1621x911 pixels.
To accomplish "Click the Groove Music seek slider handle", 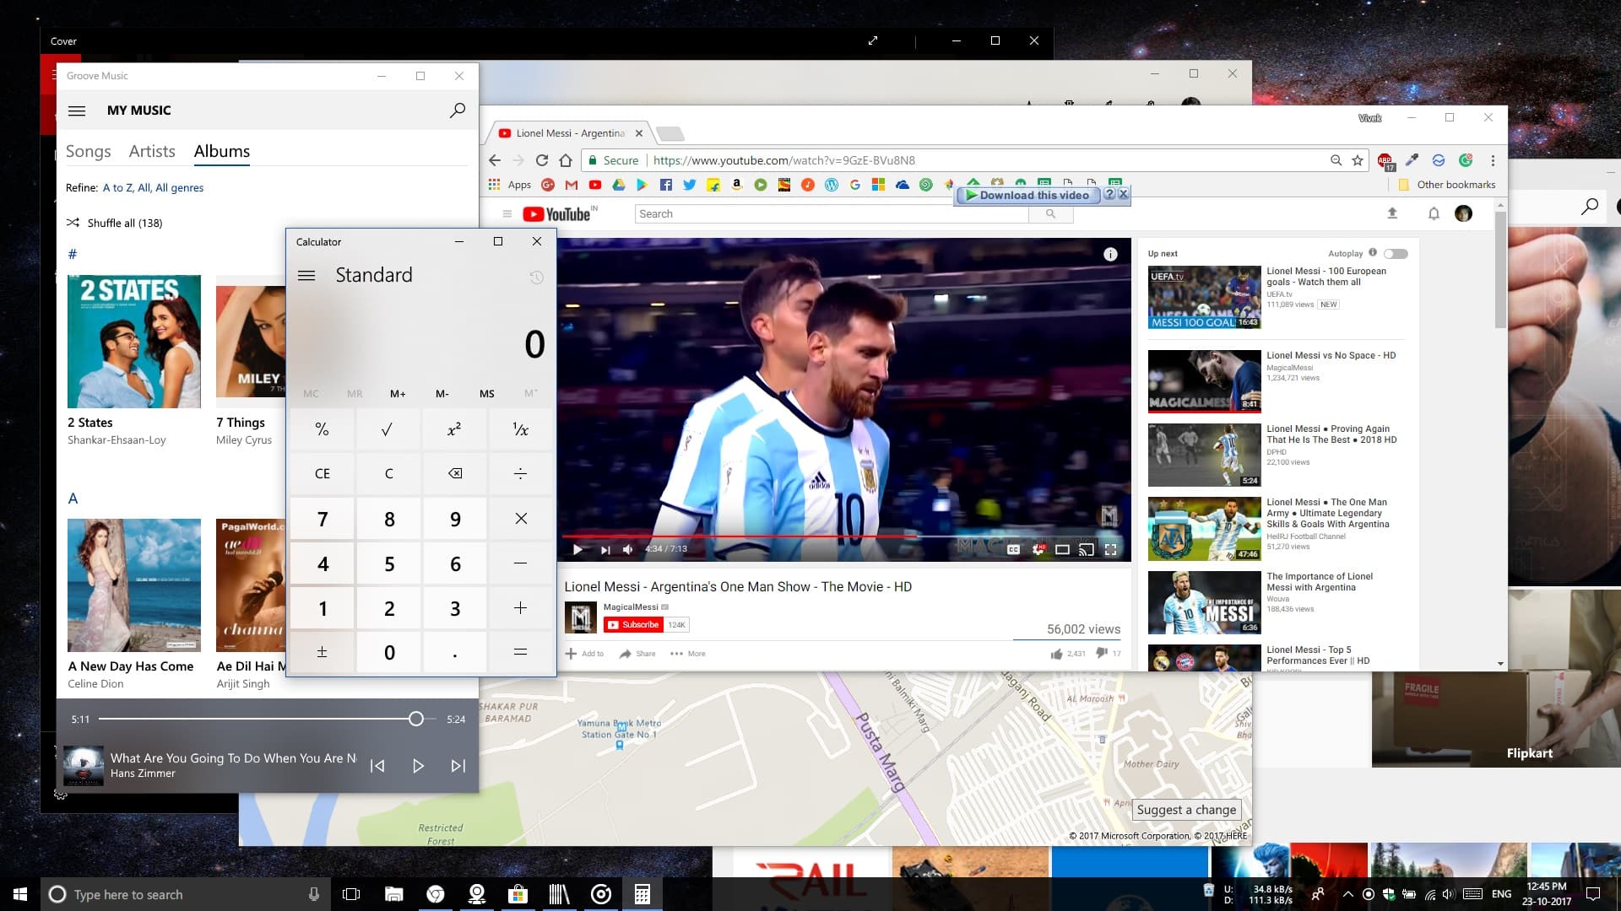I will 416,719.
